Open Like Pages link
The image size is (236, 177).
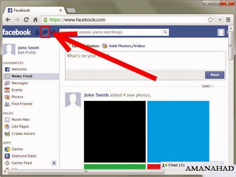tap(20, 126)
